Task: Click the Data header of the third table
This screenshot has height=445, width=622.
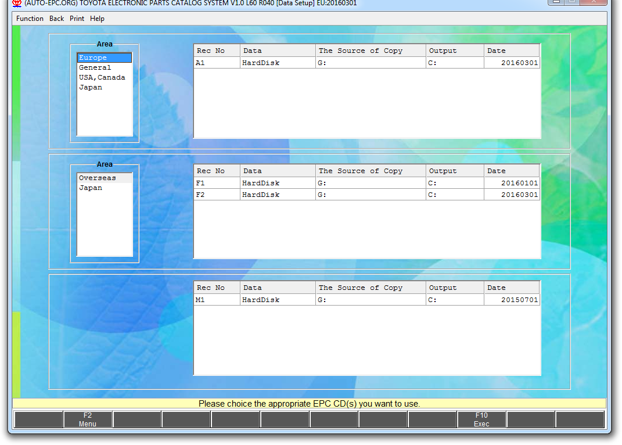Action: pos(278,288)
